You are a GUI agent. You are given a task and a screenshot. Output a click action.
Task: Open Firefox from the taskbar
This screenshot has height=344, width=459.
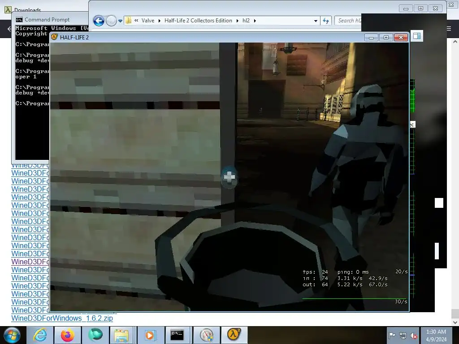point(67,335)
